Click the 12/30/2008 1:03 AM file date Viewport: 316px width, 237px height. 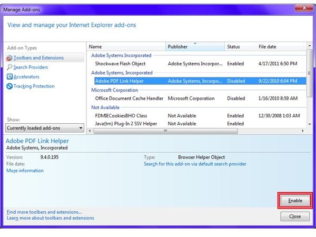click(279, 116)
